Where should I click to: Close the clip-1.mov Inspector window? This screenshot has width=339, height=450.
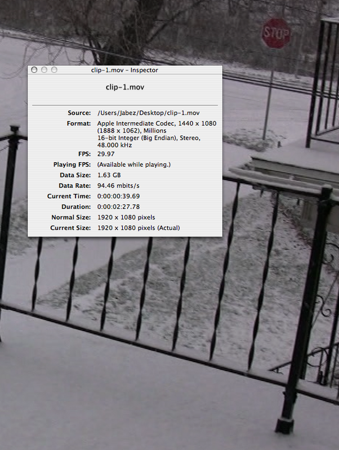click(x=34, y=70)
